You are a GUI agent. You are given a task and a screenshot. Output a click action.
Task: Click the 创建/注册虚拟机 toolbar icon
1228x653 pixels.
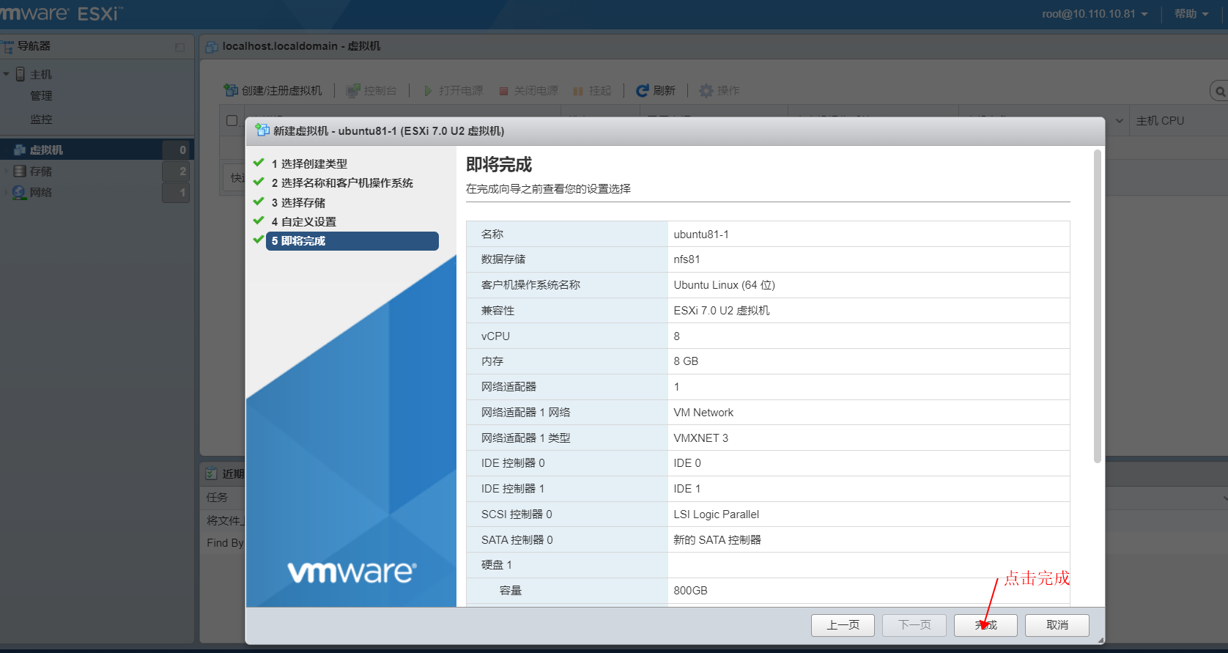tap(231, 90)
